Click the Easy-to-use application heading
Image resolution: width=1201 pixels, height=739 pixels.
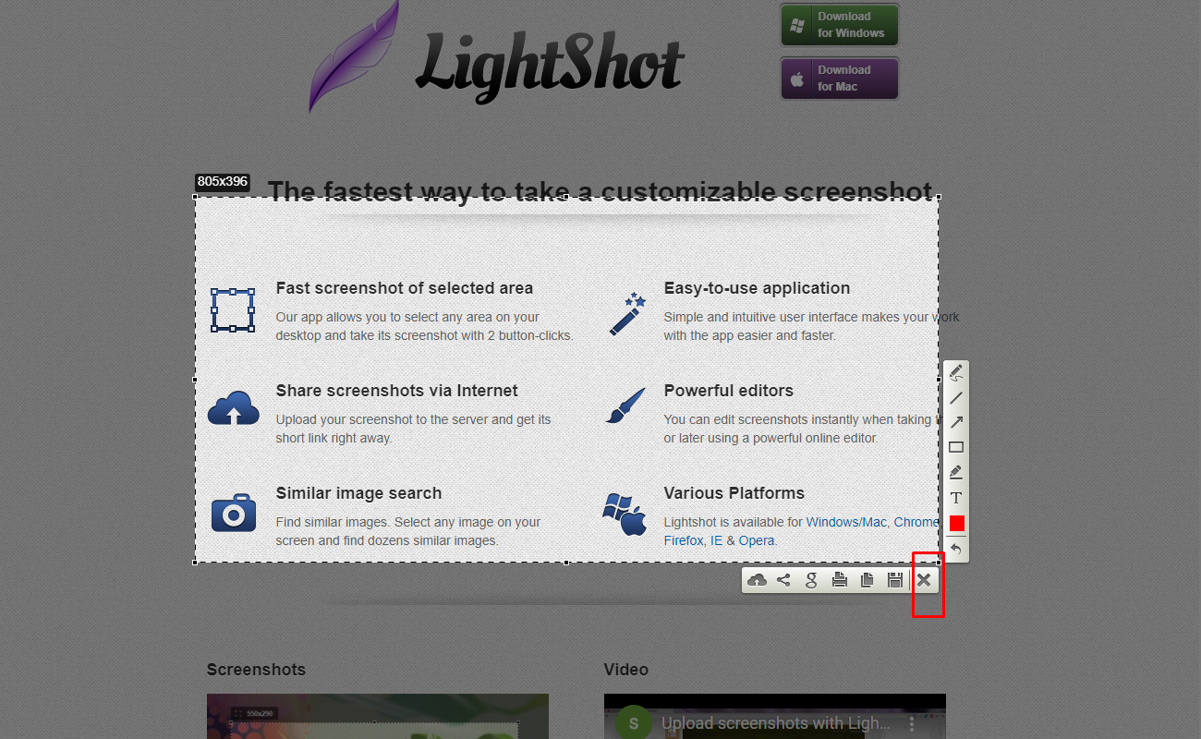click(x=757, y=288)
